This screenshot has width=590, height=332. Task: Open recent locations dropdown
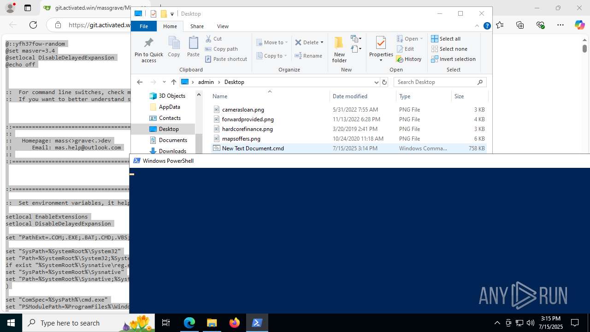164,82
